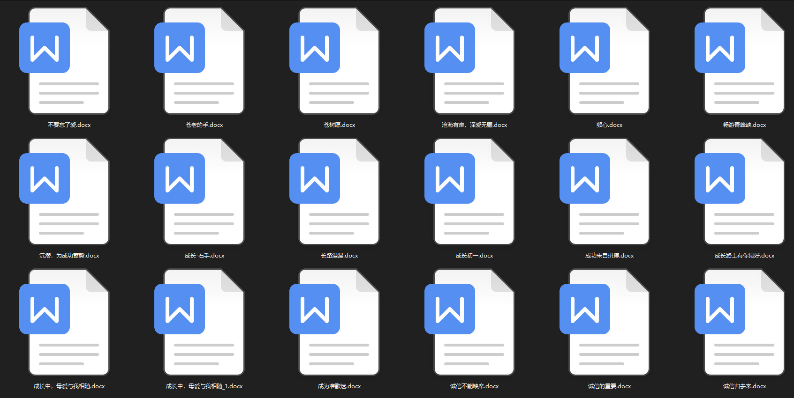Select the icon of 沧海有岸，深爱无疆.docx
Viewport: 794px width, 398px height.
[x=469, y=61]
